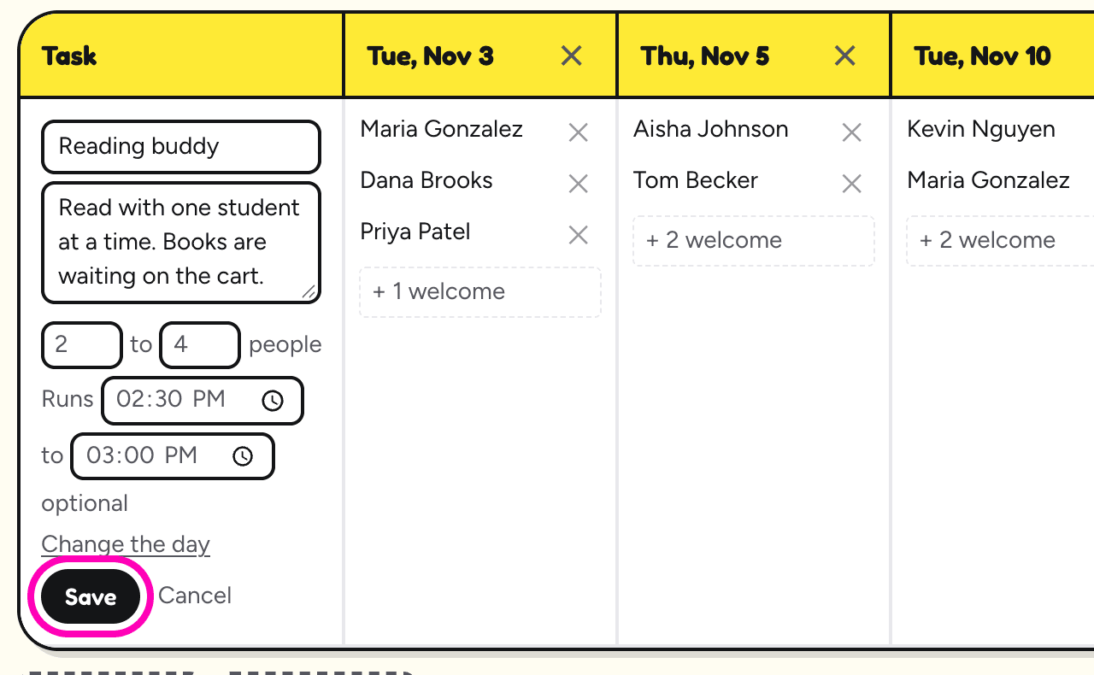Add a volunteer in Nov 10's +2 welcome slot
1094x675 pixels.
[x=1000, y=241]
